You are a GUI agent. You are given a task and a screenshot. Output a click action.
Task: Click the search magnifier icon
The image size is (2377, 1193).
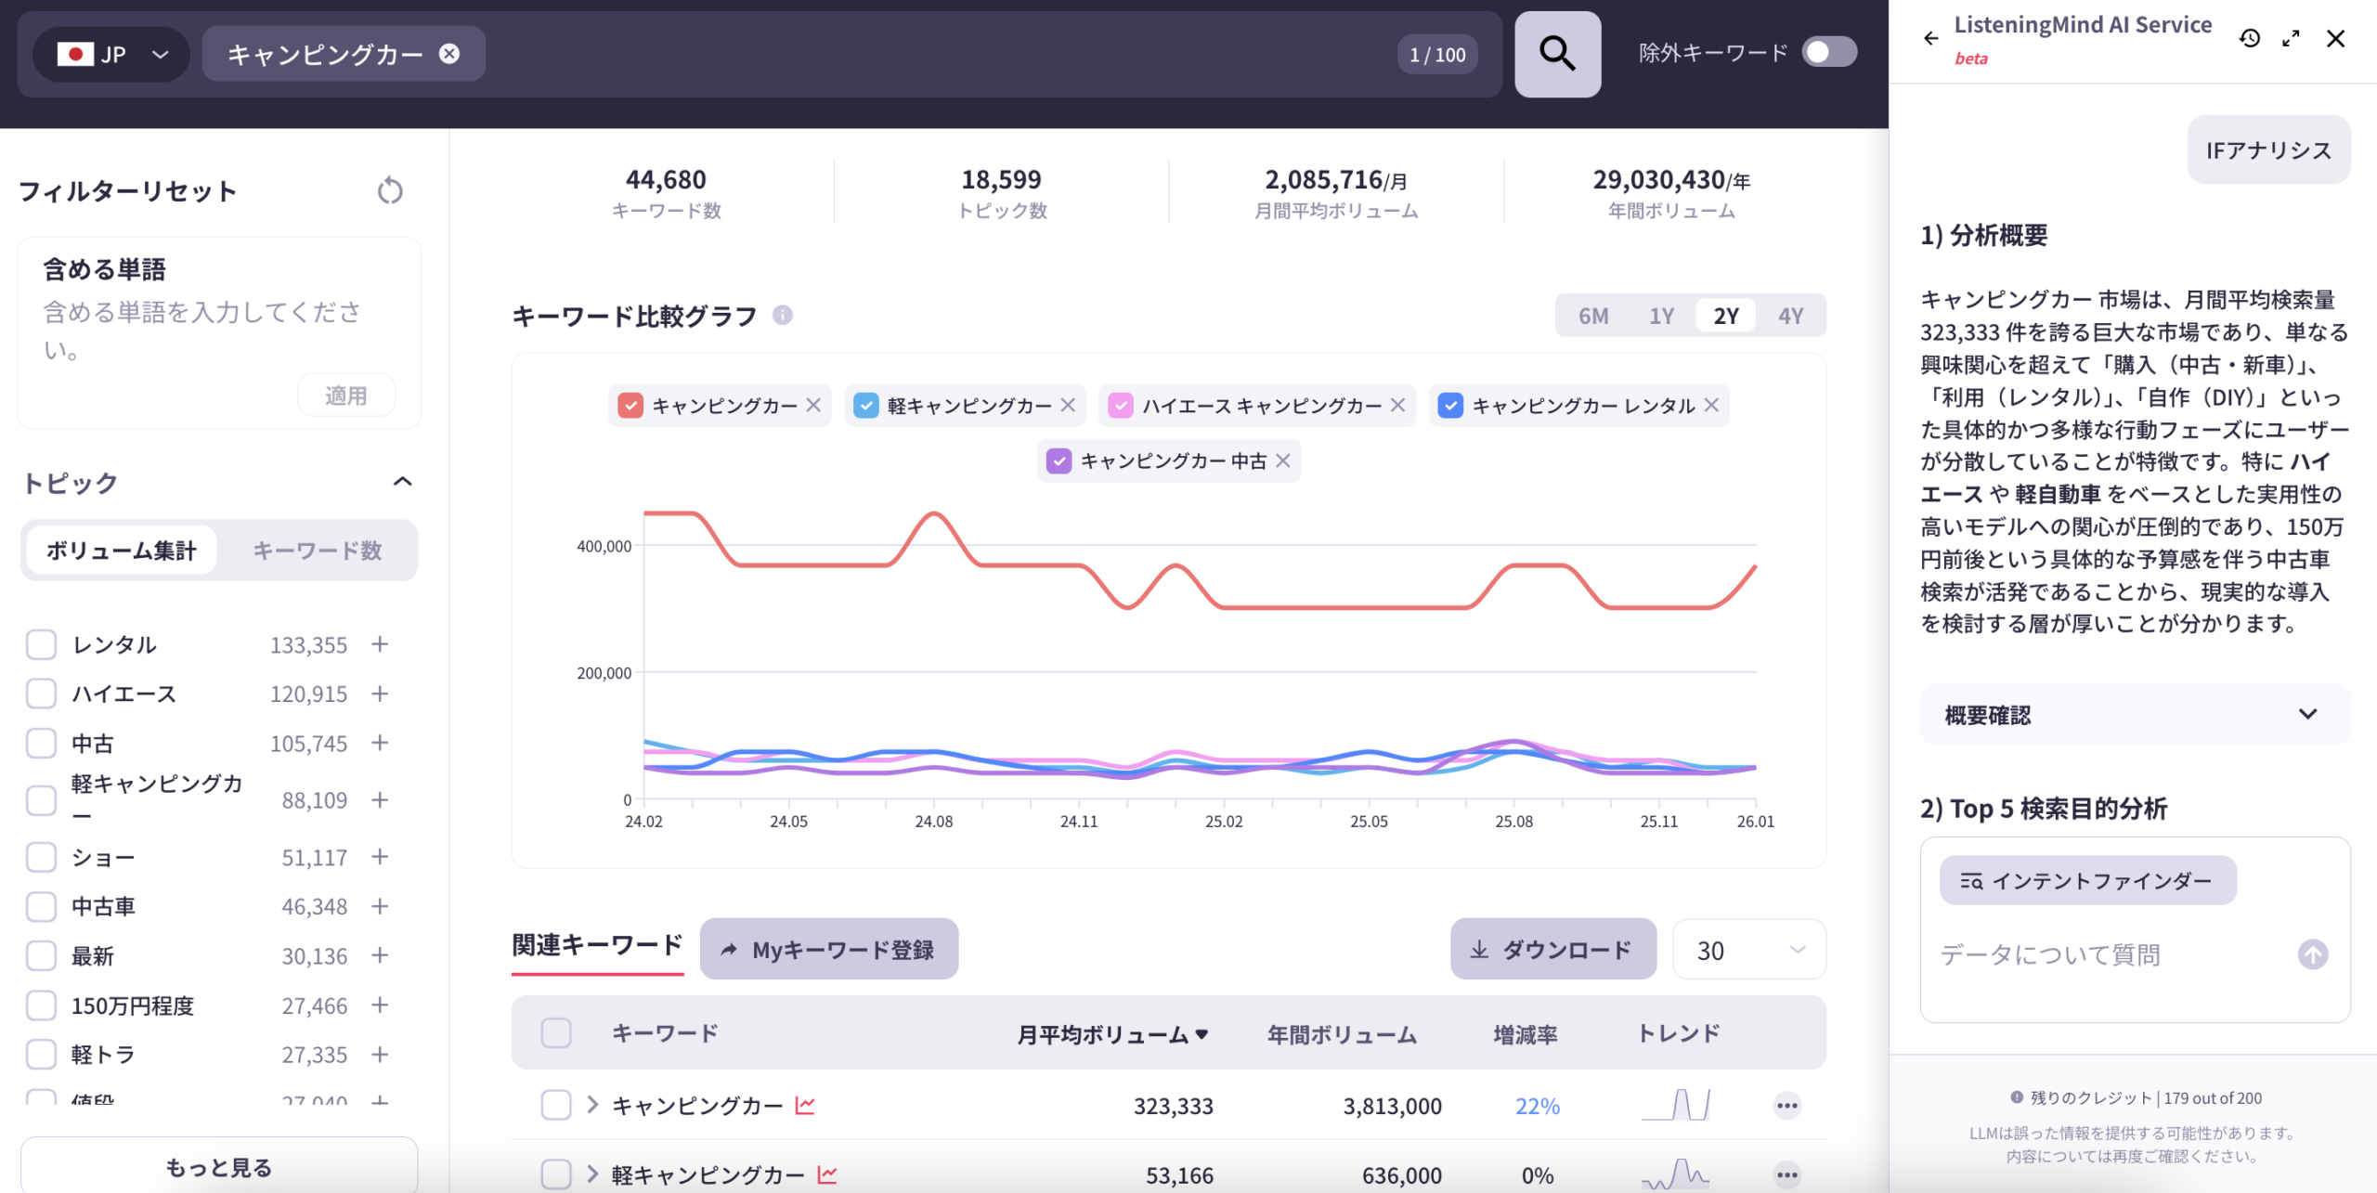[x=1556, y=55]
